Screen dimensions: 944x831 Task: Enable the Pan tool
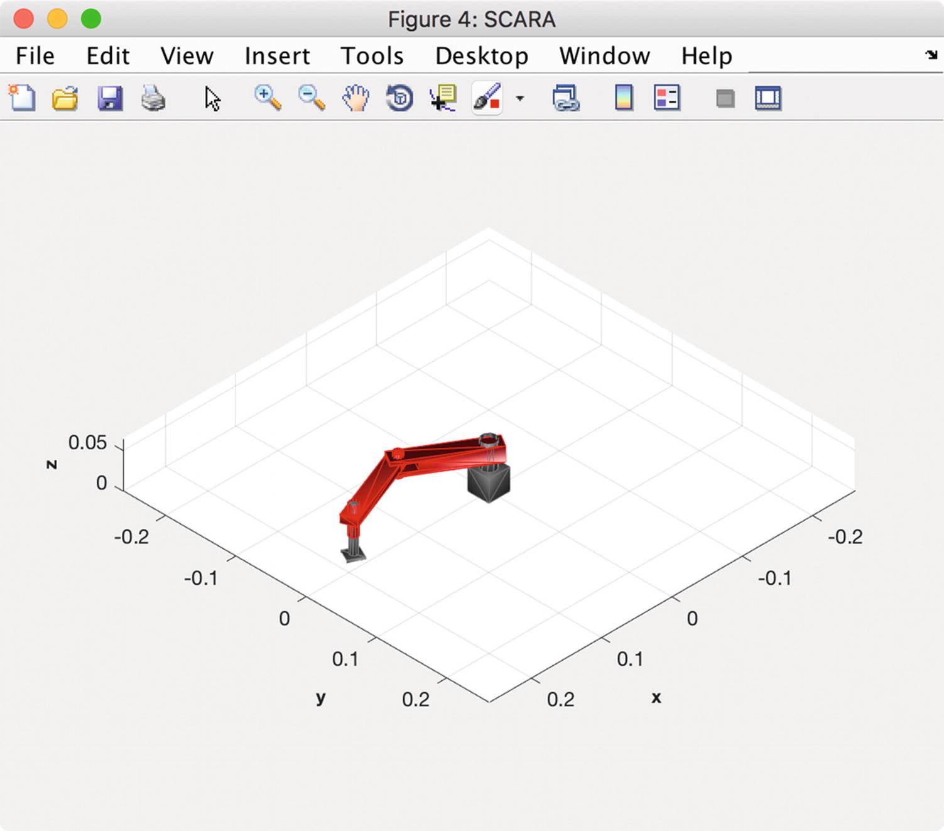(x=355, y=98)
